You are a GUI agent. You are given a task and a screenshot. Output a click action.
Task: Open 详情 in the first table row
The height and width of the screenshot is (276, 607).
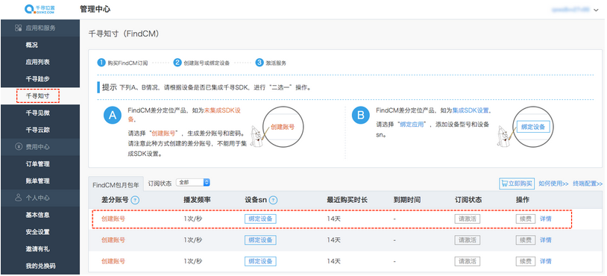click(546, 219)
